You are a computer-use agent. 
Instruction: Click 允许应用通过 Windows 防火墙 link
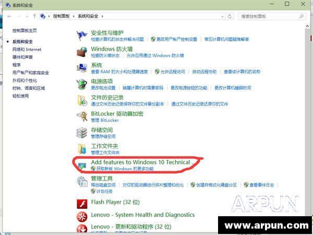[155, 55]
